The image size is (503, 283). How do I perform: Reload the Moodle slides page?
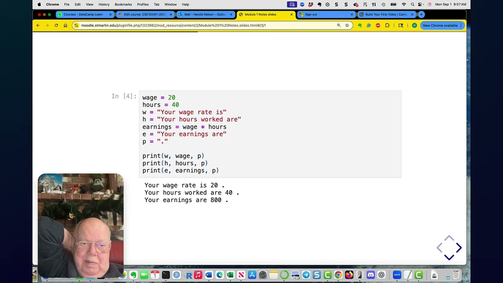(56, 25)
